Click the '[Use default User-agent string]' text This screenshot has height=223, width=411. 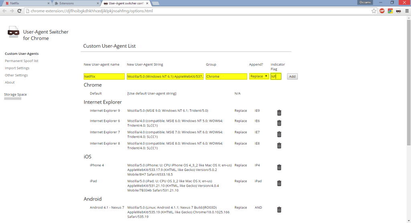[x=152, y=93]
